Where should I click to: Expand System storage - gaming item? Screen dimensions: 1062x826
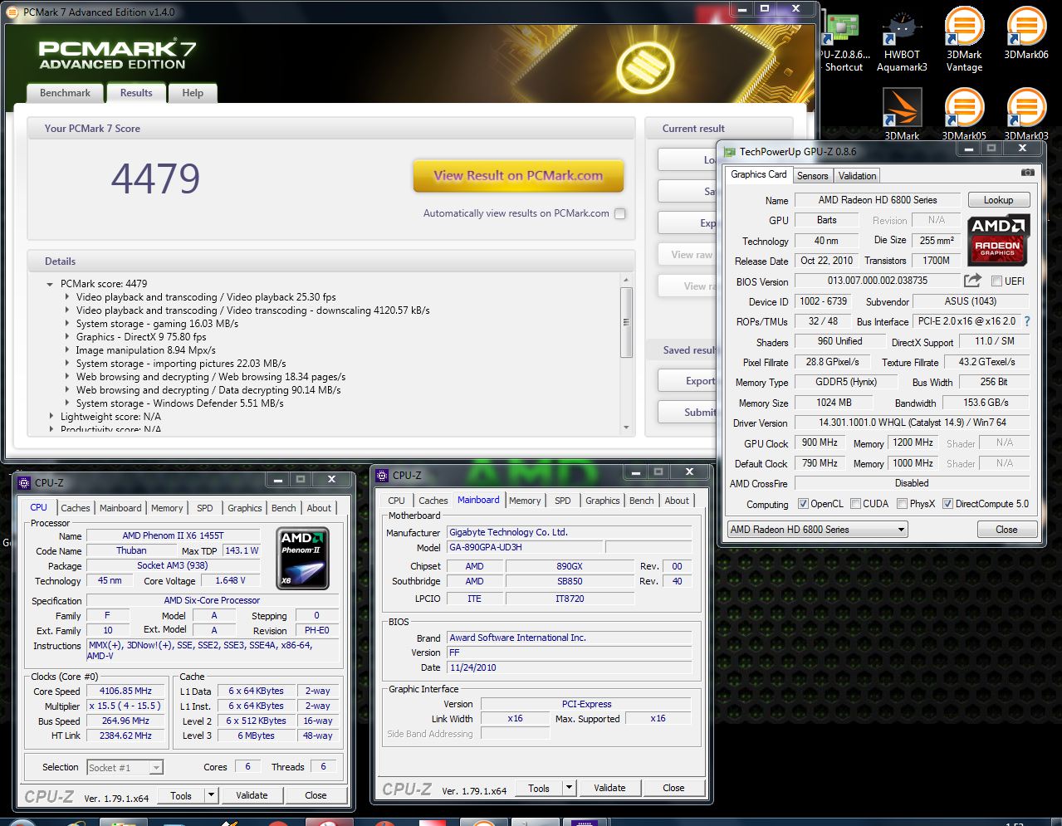pos(67,324)
